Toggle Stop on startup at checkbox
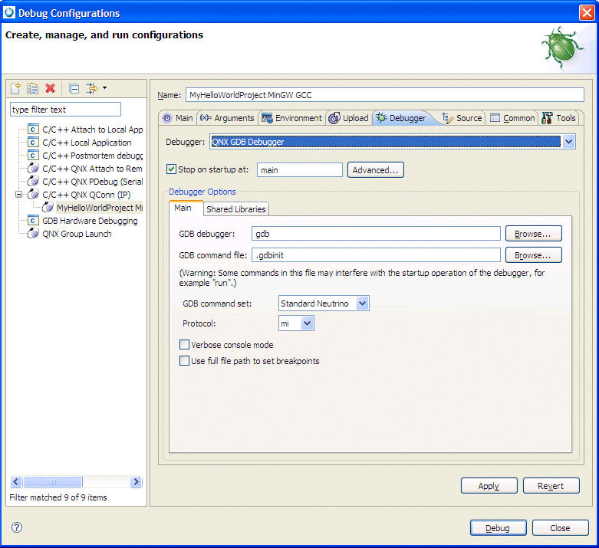This screenshot has height=548, width=599. click(x=172, y=169)
